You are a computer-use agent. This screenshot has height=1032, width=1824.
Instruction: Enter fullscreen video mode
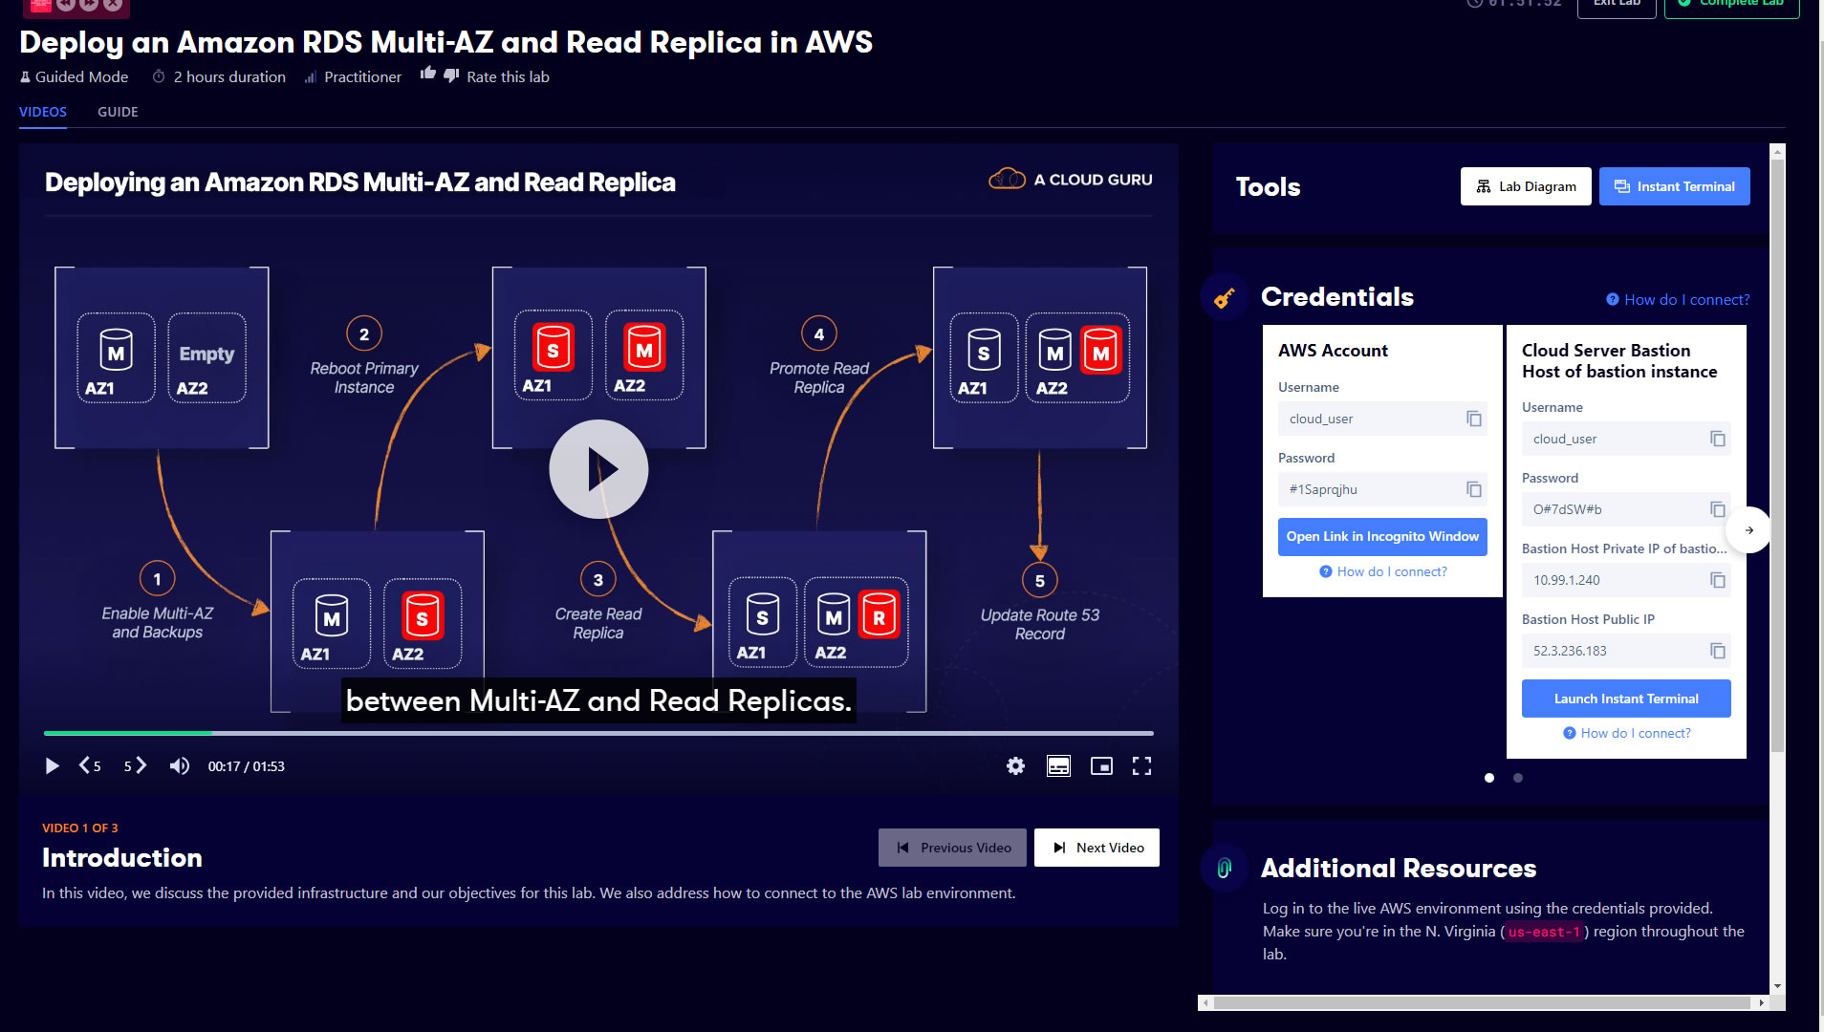pos(1141,765)
